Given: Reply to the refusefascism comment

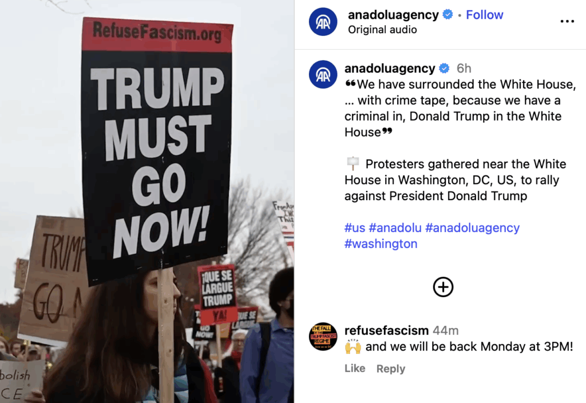Looking at the screenshot, I should [390, 369].
